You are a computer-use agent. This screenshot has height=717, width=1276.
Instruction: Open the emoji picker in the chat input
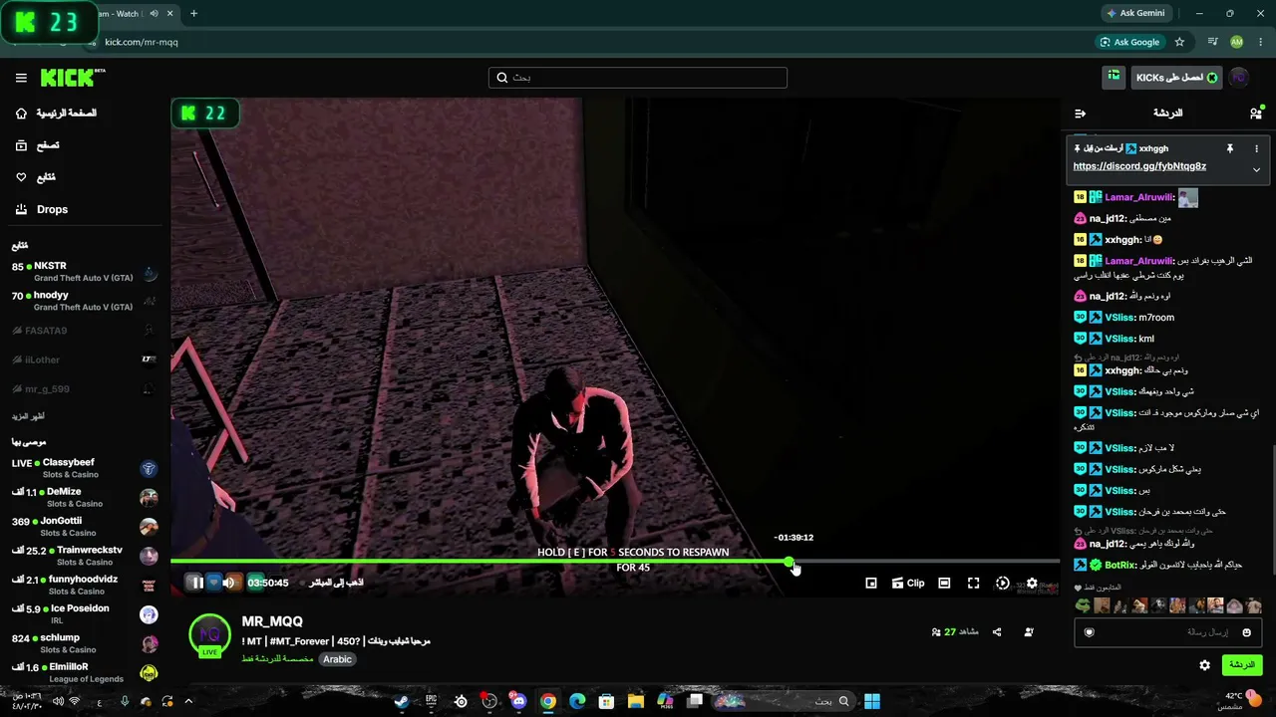(x=1246, y=632)
